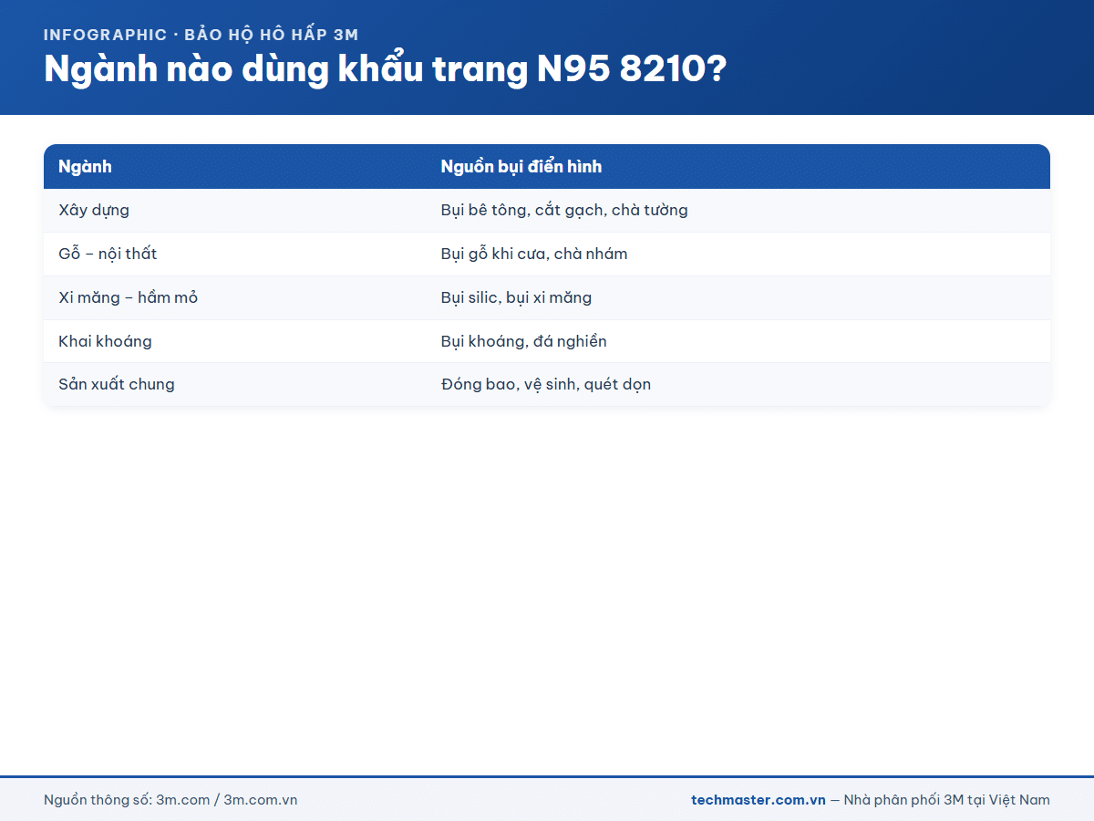This screenshot has width=1094, height=821.
Task: Click 'Nguồn thông số: 3m.com / 3m.com.vn' footer text
Action: tap(170, 800)
